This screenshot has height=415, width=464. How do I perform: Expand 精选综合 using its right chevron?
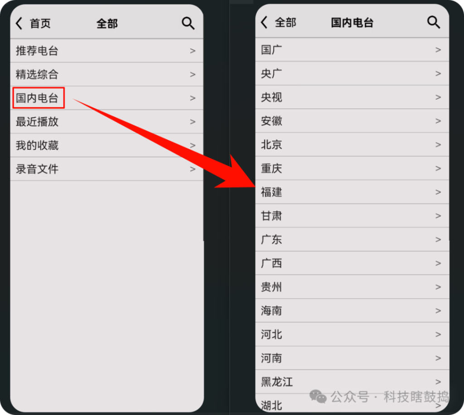[193, 75]
